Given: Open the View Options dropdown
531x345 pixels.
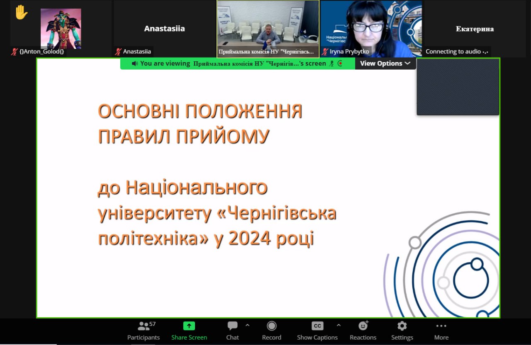Looking at the screenshot, I should [x=385, y=63].
